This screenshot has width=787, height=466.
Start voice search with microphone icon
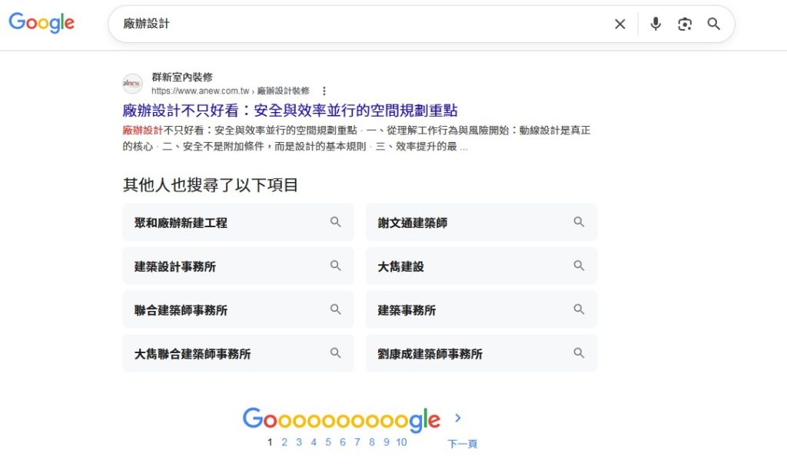[656, 24]
